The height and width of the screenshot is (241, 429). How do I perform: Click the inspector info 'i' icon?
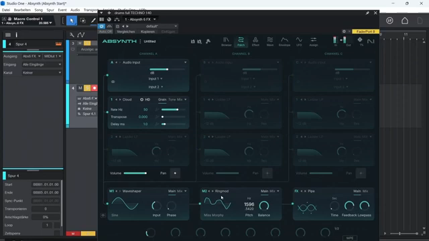click(16, 35)
